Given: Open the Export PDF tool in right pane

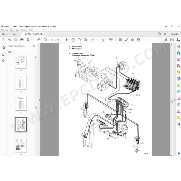Looking at the screenshot, I should [x=179, y=53].
